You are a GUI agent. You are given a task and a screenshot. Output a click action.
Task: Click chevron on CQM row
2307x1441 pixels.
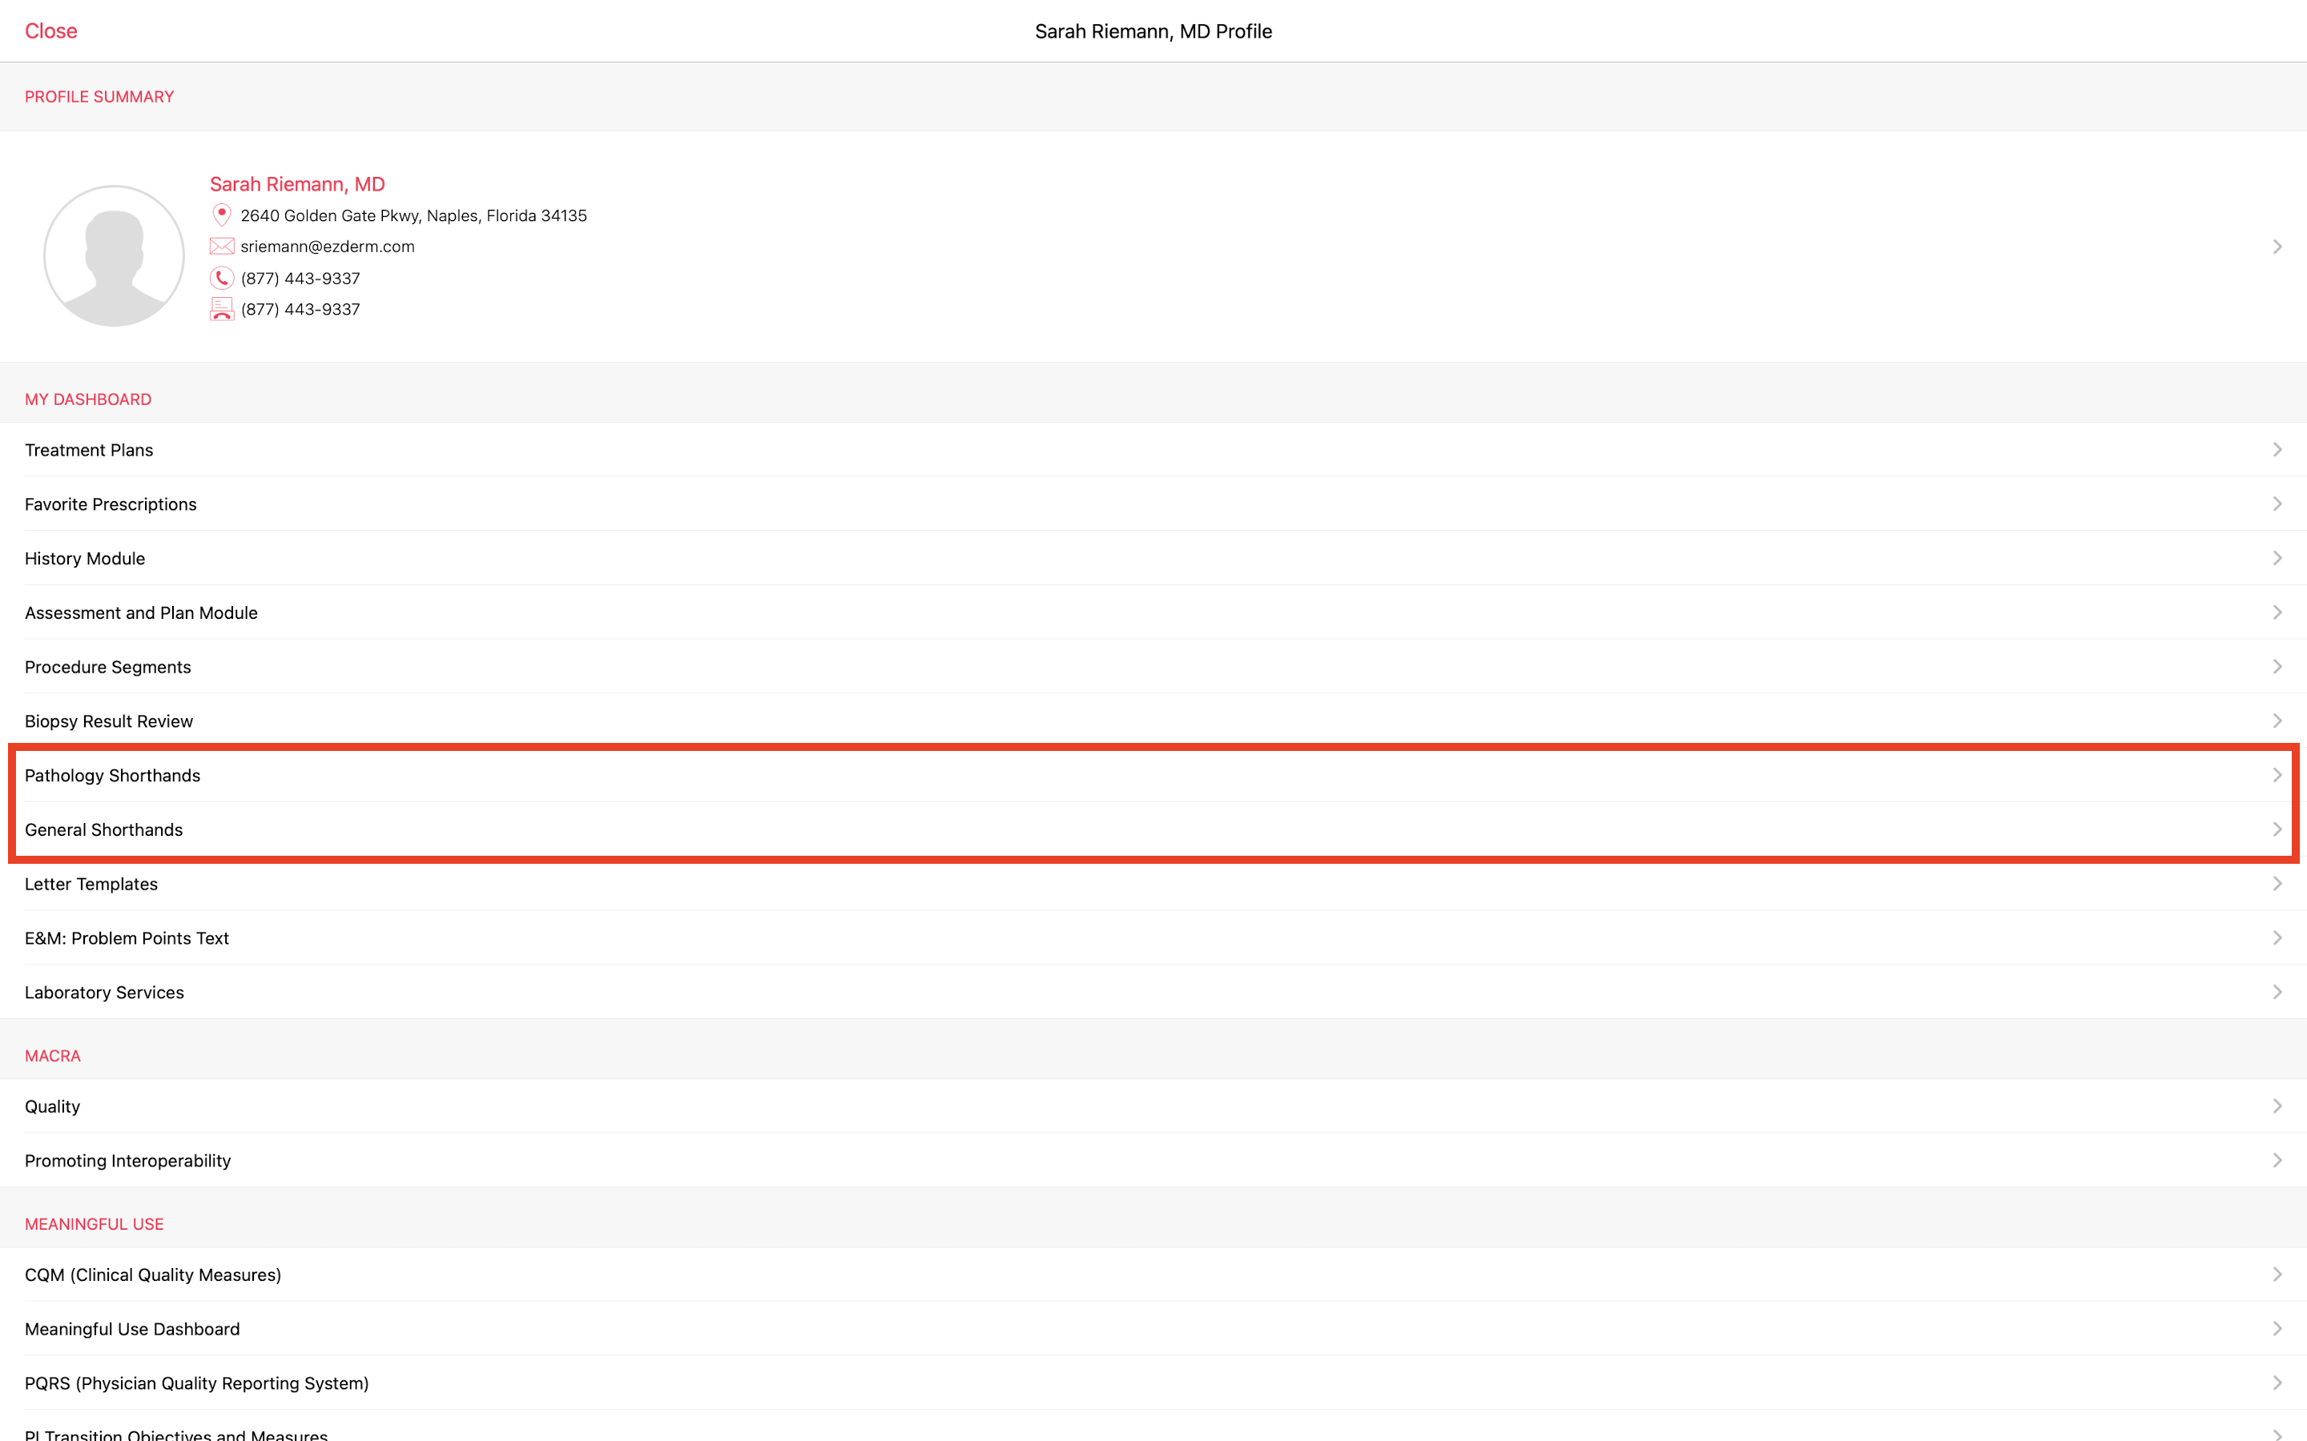tap(2277, 1275)
